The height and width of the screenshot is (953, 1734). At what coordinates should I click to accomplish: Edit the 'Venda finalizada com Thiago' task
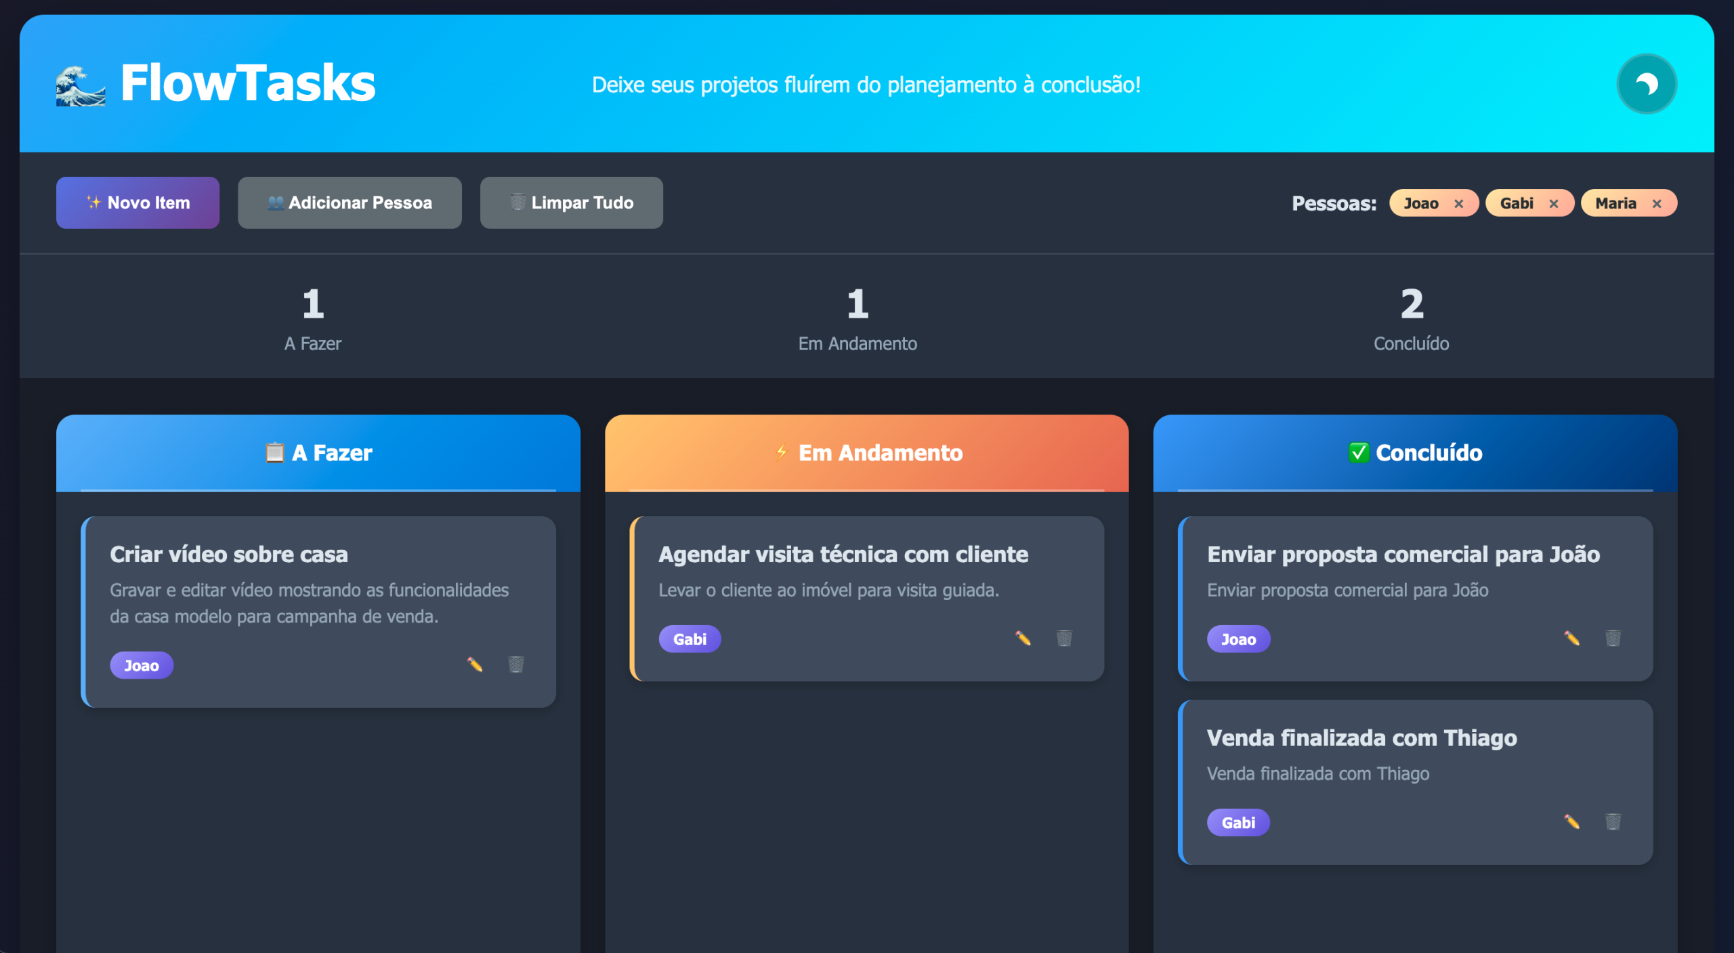pyautogui.click(x=1571, y=822)
